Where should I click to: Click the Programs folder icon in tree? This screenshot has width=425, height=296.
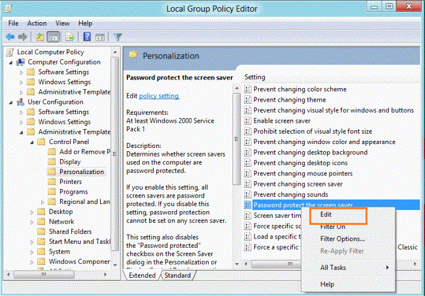coord(52,192)
